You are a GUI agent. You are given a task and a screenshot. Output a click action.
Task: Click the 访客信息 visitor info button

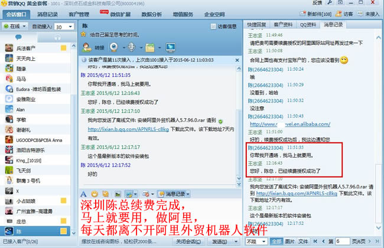(x=223, y=27)
